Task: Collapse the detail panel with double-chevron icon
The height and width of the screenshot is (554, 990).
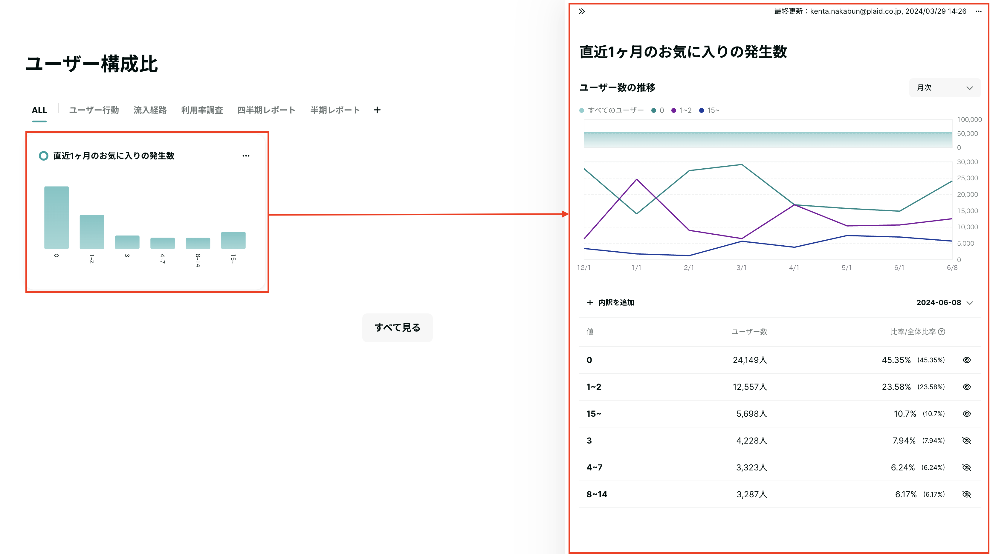Action: [x=581, y=12]
